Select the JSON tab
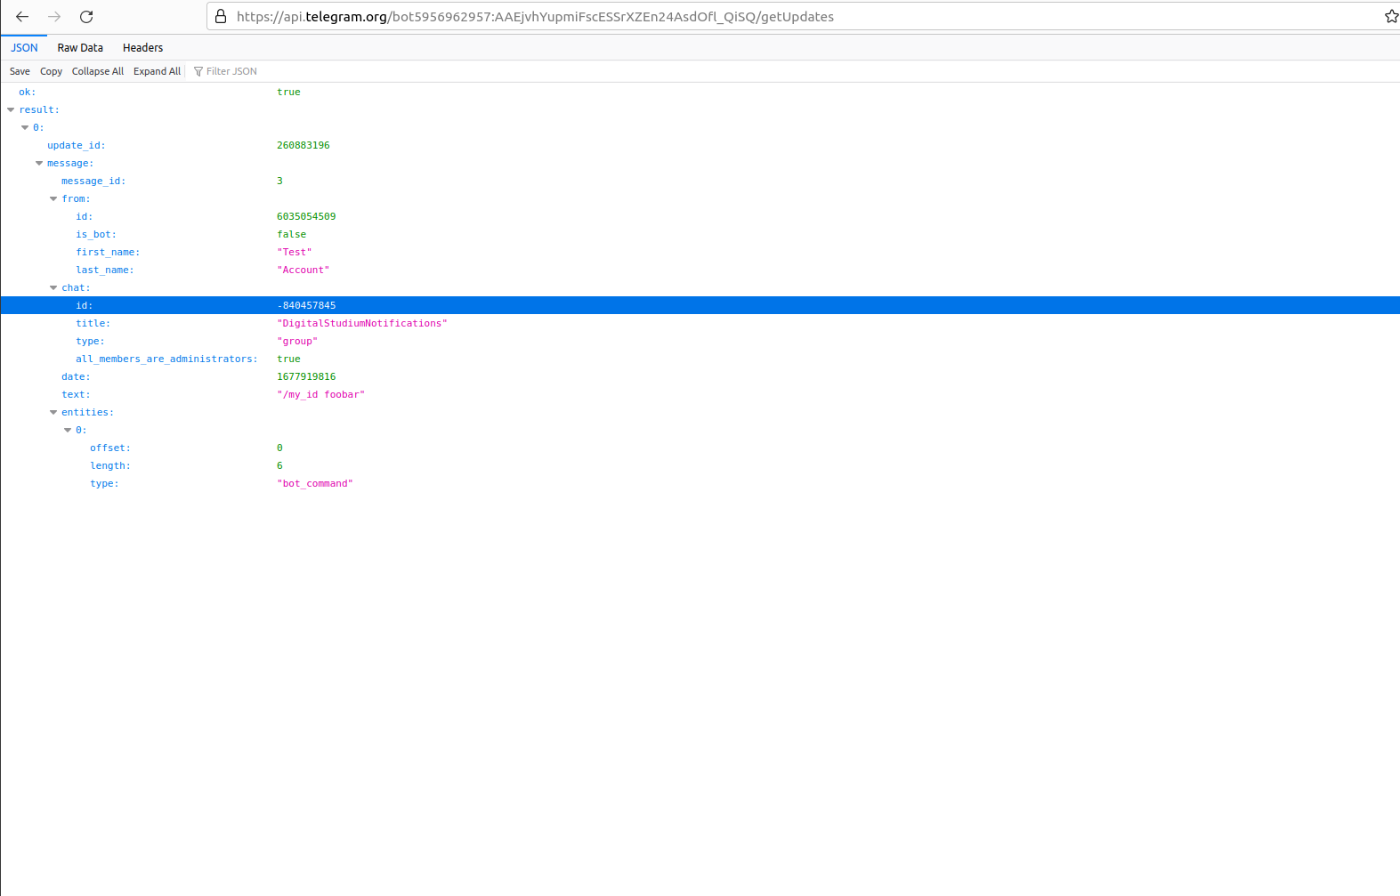 tap(24, 48)
